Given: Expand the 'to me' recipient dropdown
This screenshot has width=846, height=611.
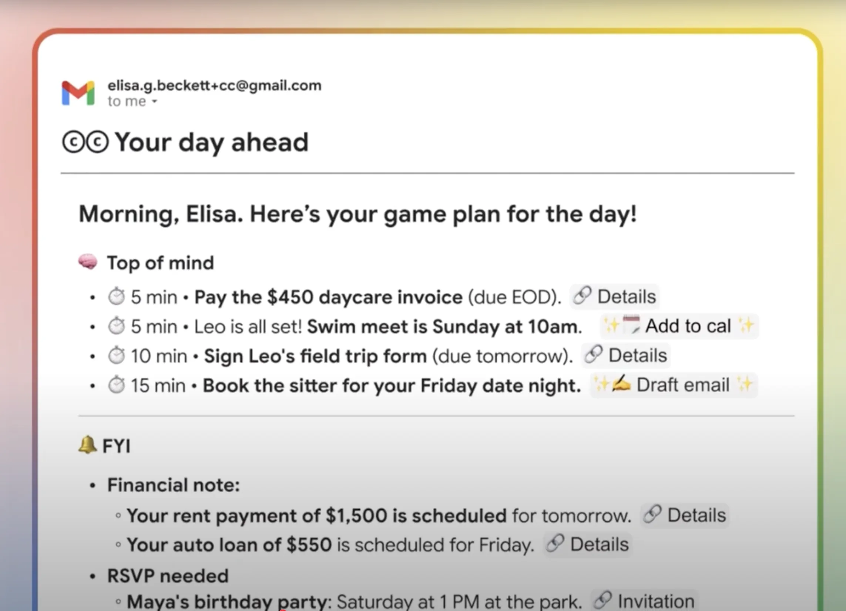Looking at the screenshot, I should tap(154, 101).
